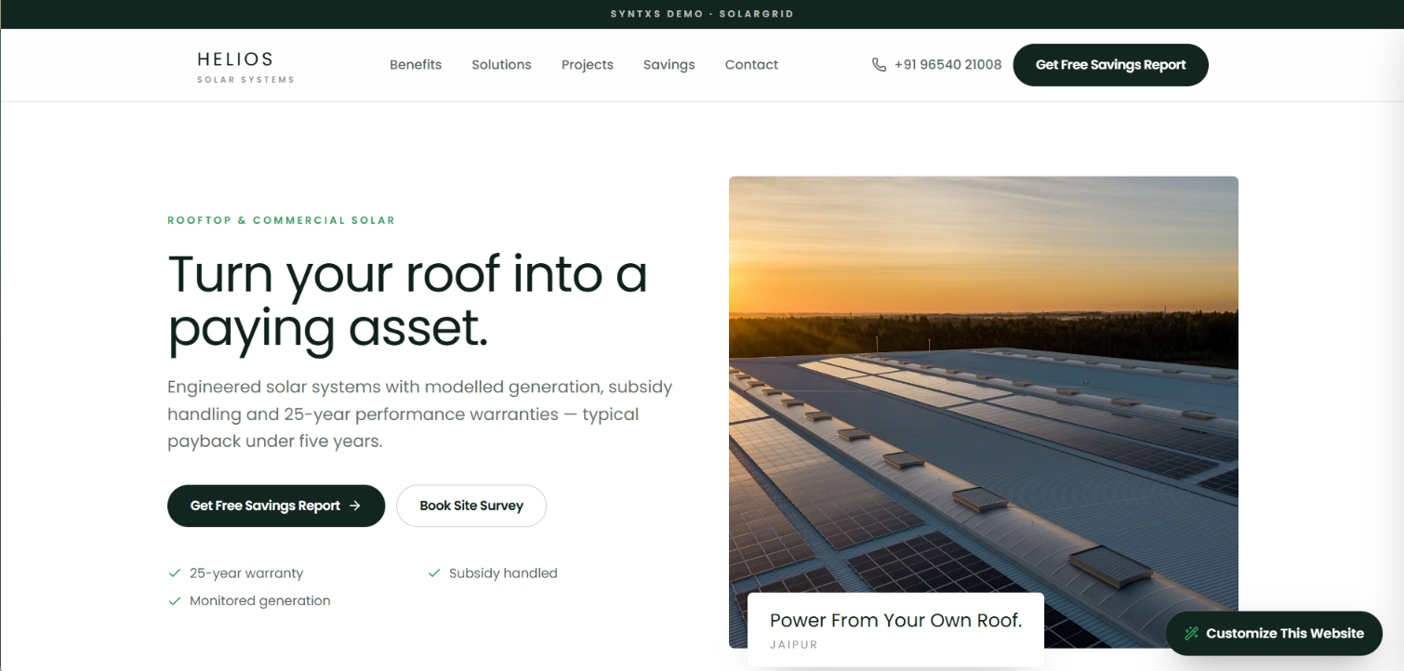This screenshot has width=1404, height=671.
Task: Click checkmark icon beside Subsidy handled
Action: tap(433, 573)
